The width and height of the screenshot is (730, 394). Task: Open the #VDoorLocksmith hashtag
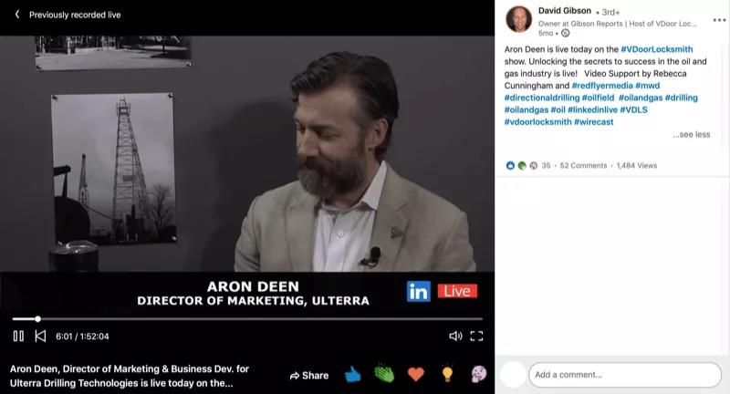(x=654, y=47)
